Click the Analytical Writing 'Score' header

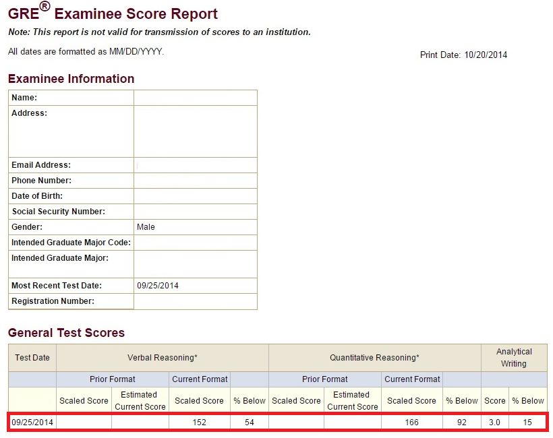(495, 401)
